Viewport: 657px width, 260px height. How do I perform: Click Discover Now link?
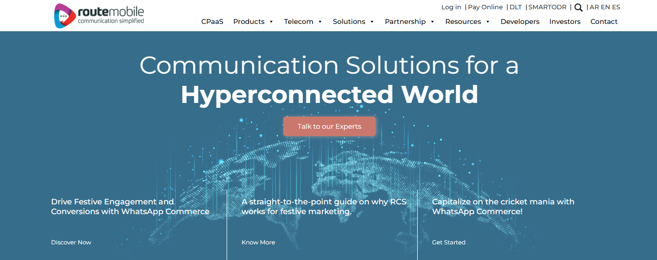click(x=71, y=242)
